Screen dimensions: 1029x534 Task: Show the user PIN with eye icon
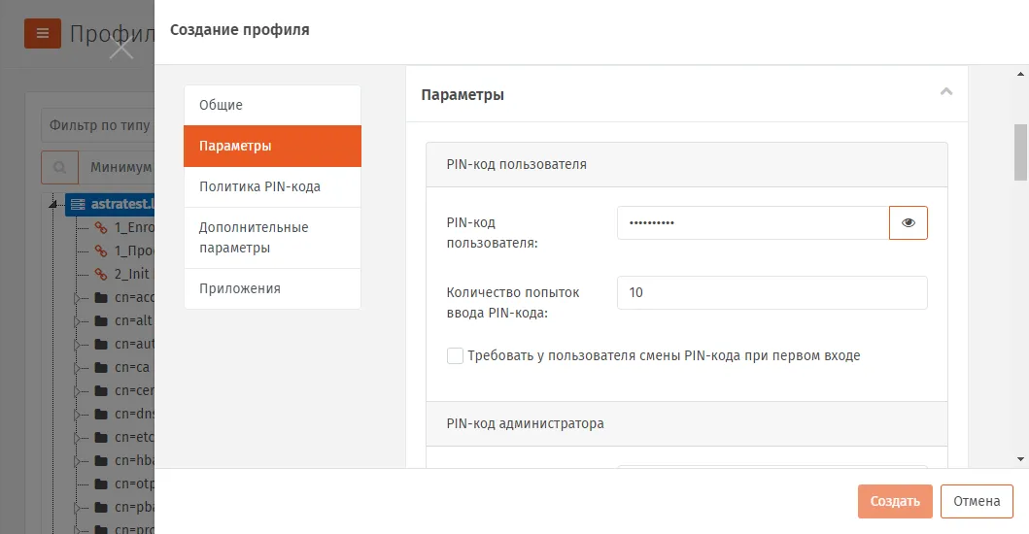click(909, 223)
